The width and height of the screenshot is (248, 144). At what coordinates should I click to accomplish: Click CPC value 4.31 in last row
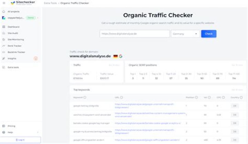click(x=219, y=140)
